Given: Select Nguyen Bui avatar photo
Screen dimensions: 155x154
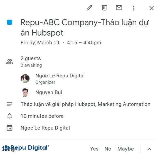Looking at the screenshot, I should point(25,92).
